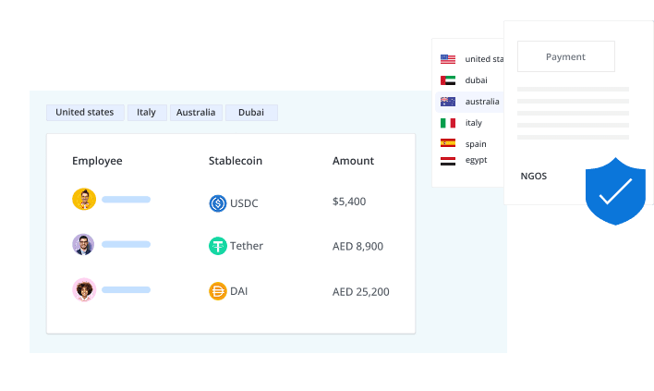Switch to the United states tab
The width and height of the screenshot is (654, 391).
(x=85, y=113)
